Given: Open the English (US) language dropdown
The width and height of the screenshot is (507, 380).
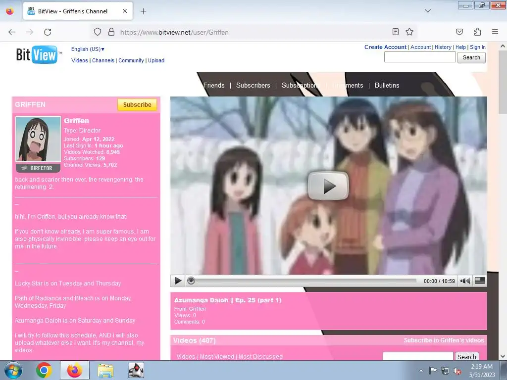Looking at the screenshot, I should (88, 49).
